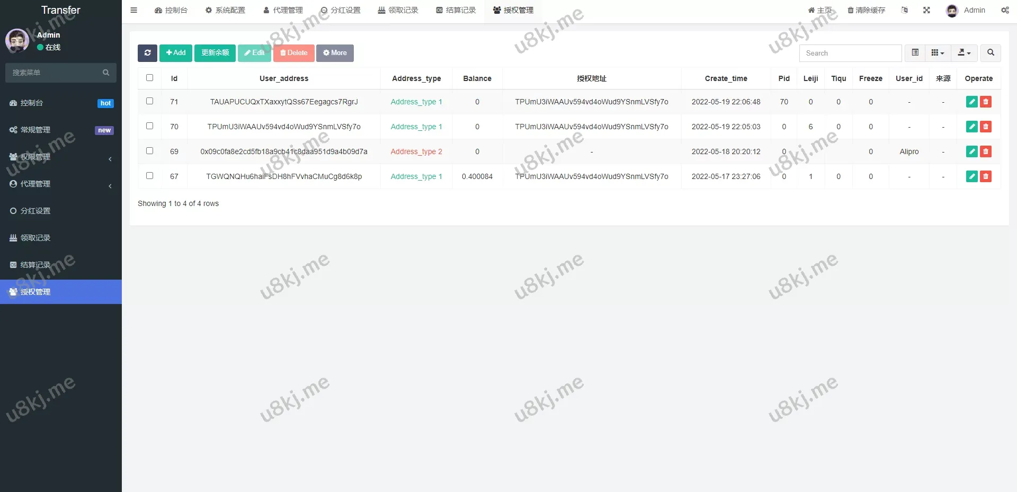Delete the row with Id 67

click(986, 176)
